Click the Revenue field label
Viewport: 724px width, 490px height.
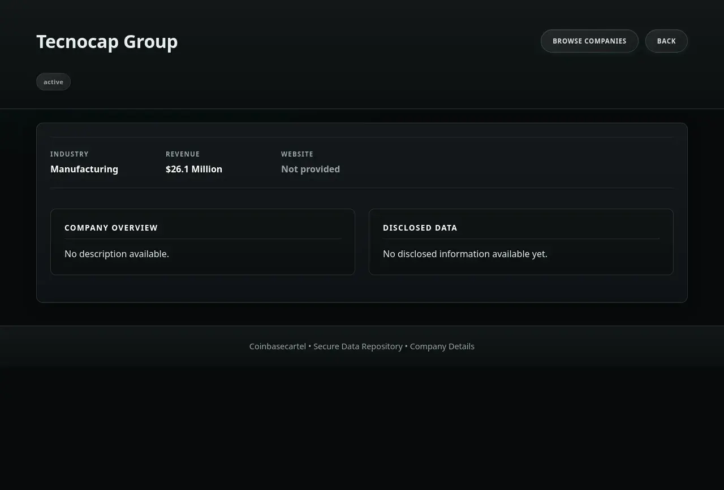[183, 154]
